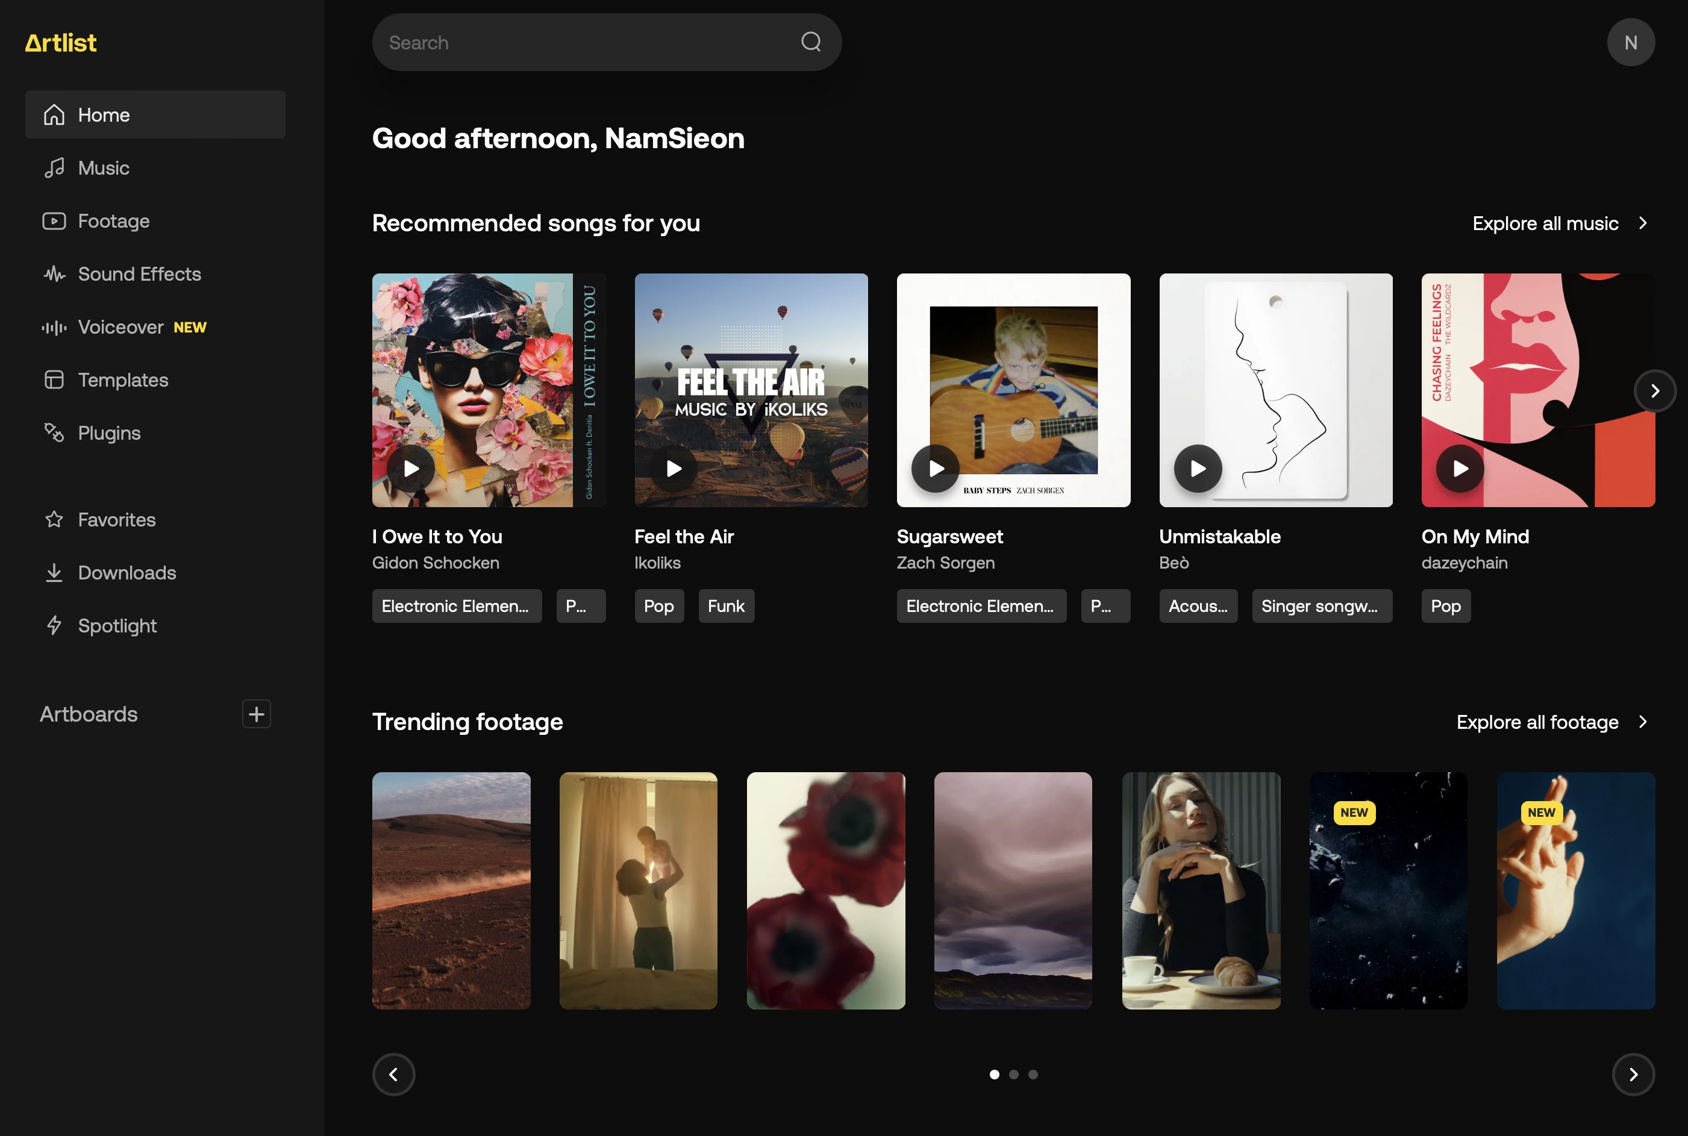Select the third carousel page dot
This screenshot has height=1136, width=1688.
click(1033, 1075)
